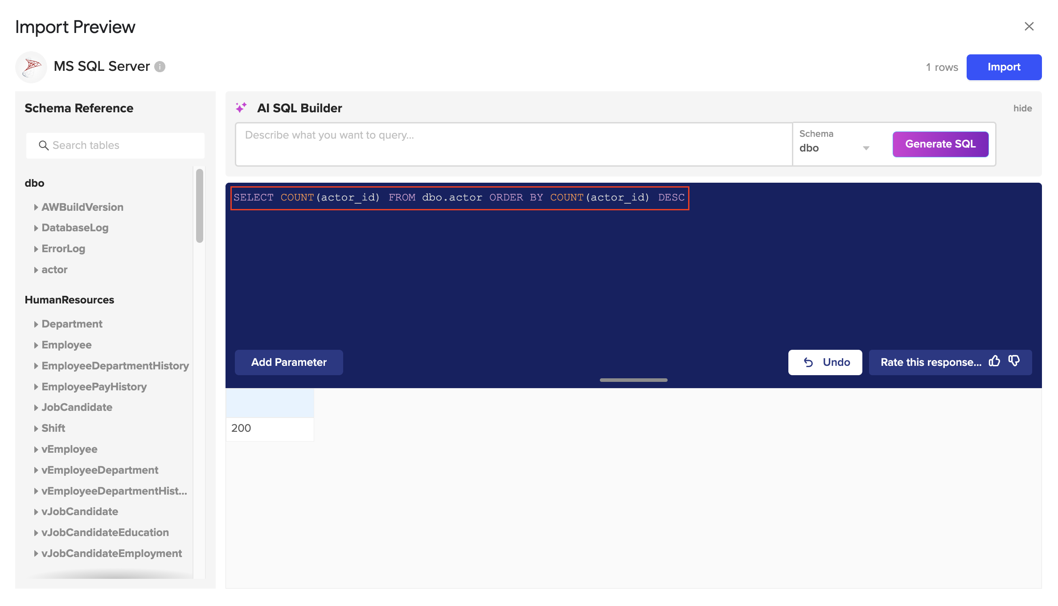
Task: Expand the Employee table entry
Action: [37, 345]
